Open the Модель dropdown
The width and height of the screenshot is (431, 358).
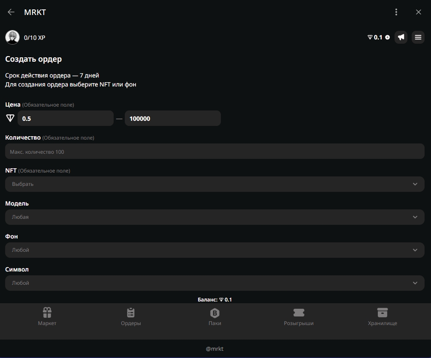(214, 217)
